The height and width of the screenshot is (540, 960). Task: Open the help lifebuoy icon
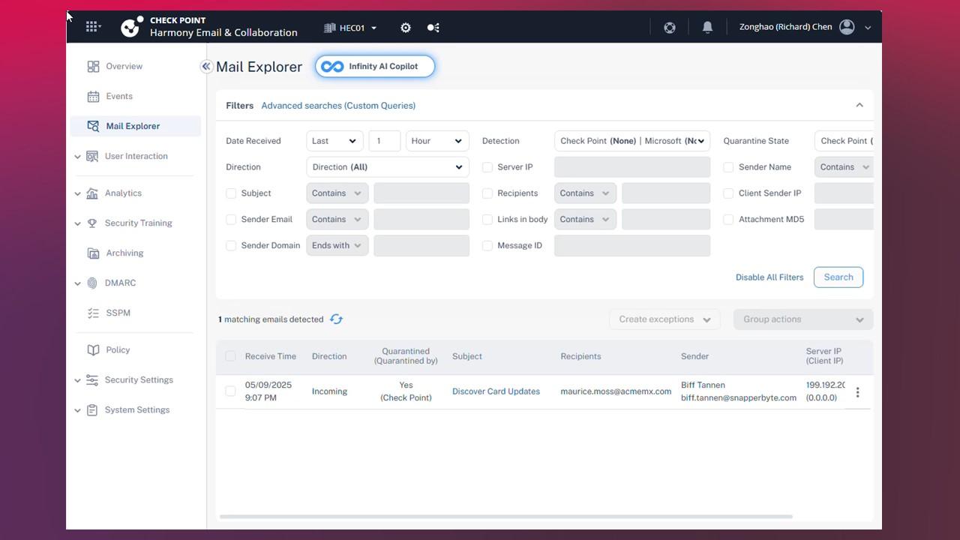click(x=670, y=28)
